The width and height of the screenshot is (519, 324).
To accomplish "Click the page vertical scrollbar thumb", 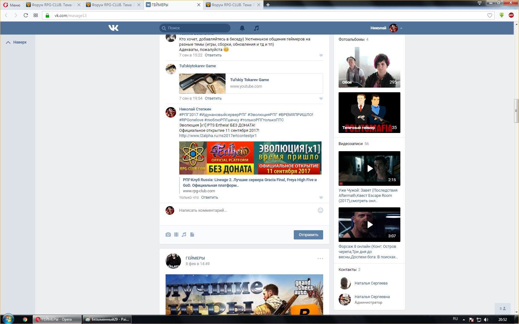I will click(x=516, y=111).
